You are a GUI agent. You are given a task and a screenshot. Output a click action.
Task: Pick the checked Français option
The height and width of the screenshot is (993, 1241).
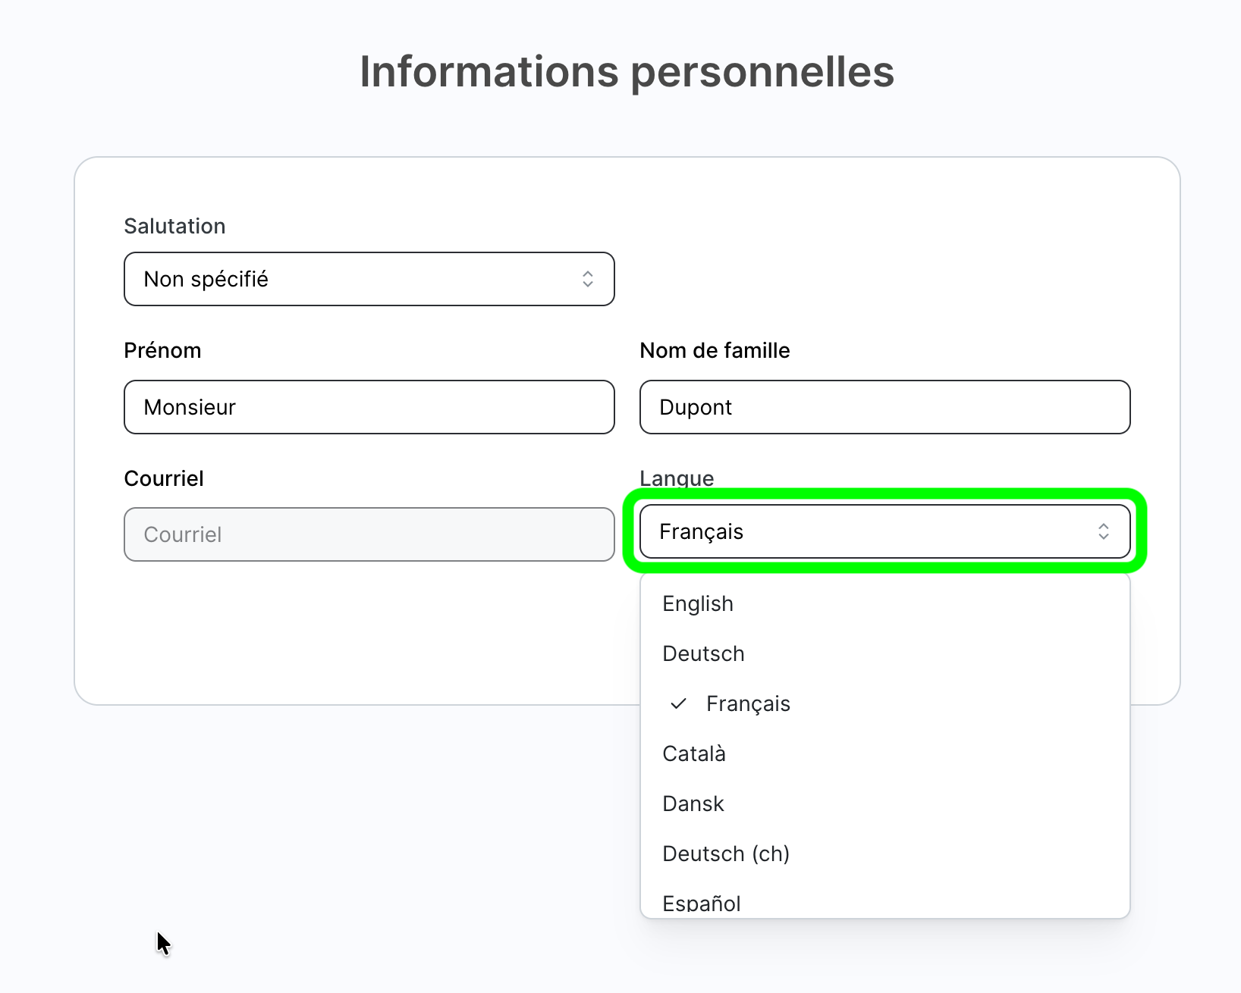point(884,703)
